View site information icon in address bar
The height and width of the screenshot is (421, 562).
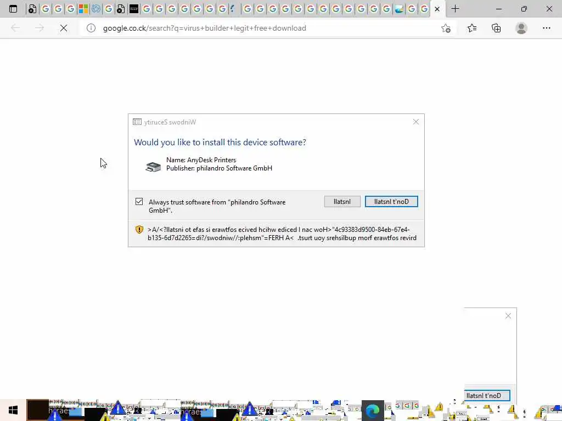pyautogui.click(x=91, y=28)
